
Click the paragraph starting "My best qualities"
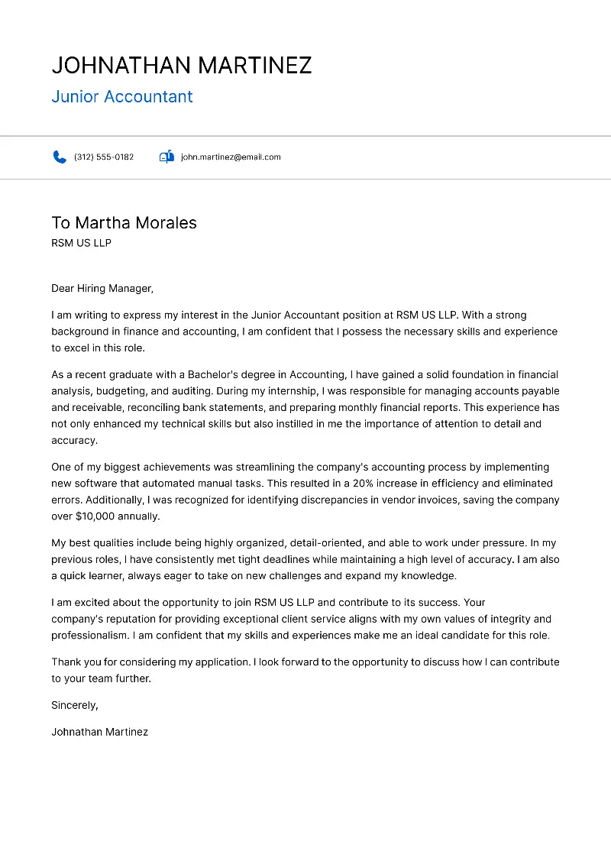pyautogui.click(x=304, y=559)
